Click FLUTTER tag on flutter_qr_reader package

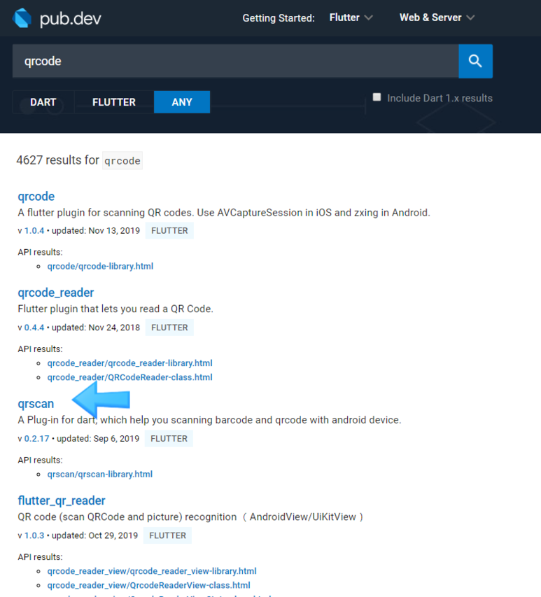(x=167, y=535)
